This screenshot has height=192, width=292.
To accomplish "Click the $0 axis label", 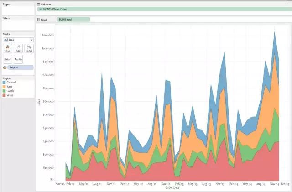I will (x=52, y=179).
